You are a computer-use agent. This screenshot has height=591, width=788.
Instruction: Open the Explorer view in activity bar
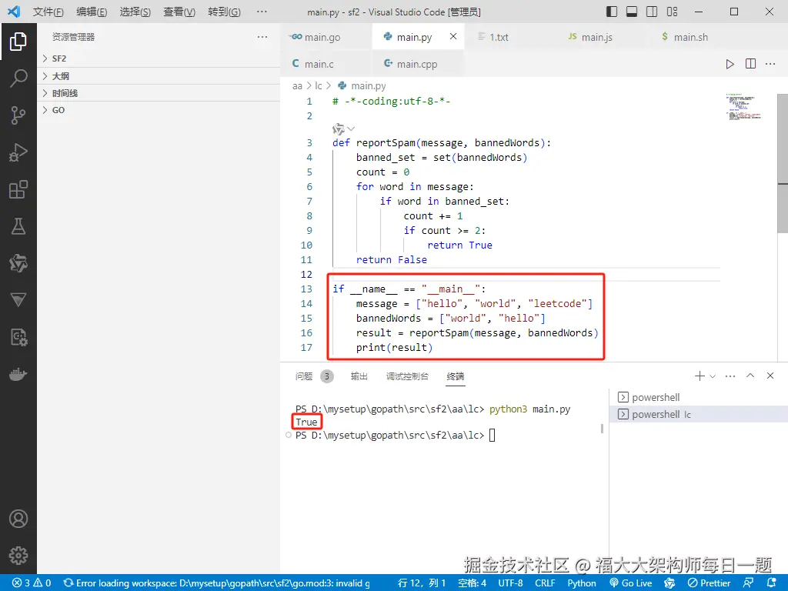coord(18,42)
